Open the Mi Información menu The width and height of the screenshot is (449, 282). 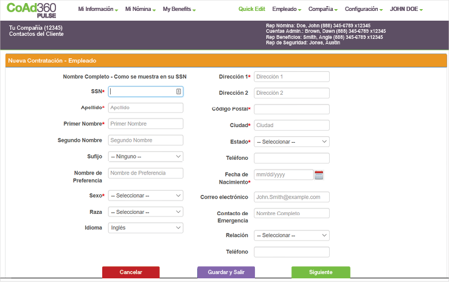pos(98,9)
